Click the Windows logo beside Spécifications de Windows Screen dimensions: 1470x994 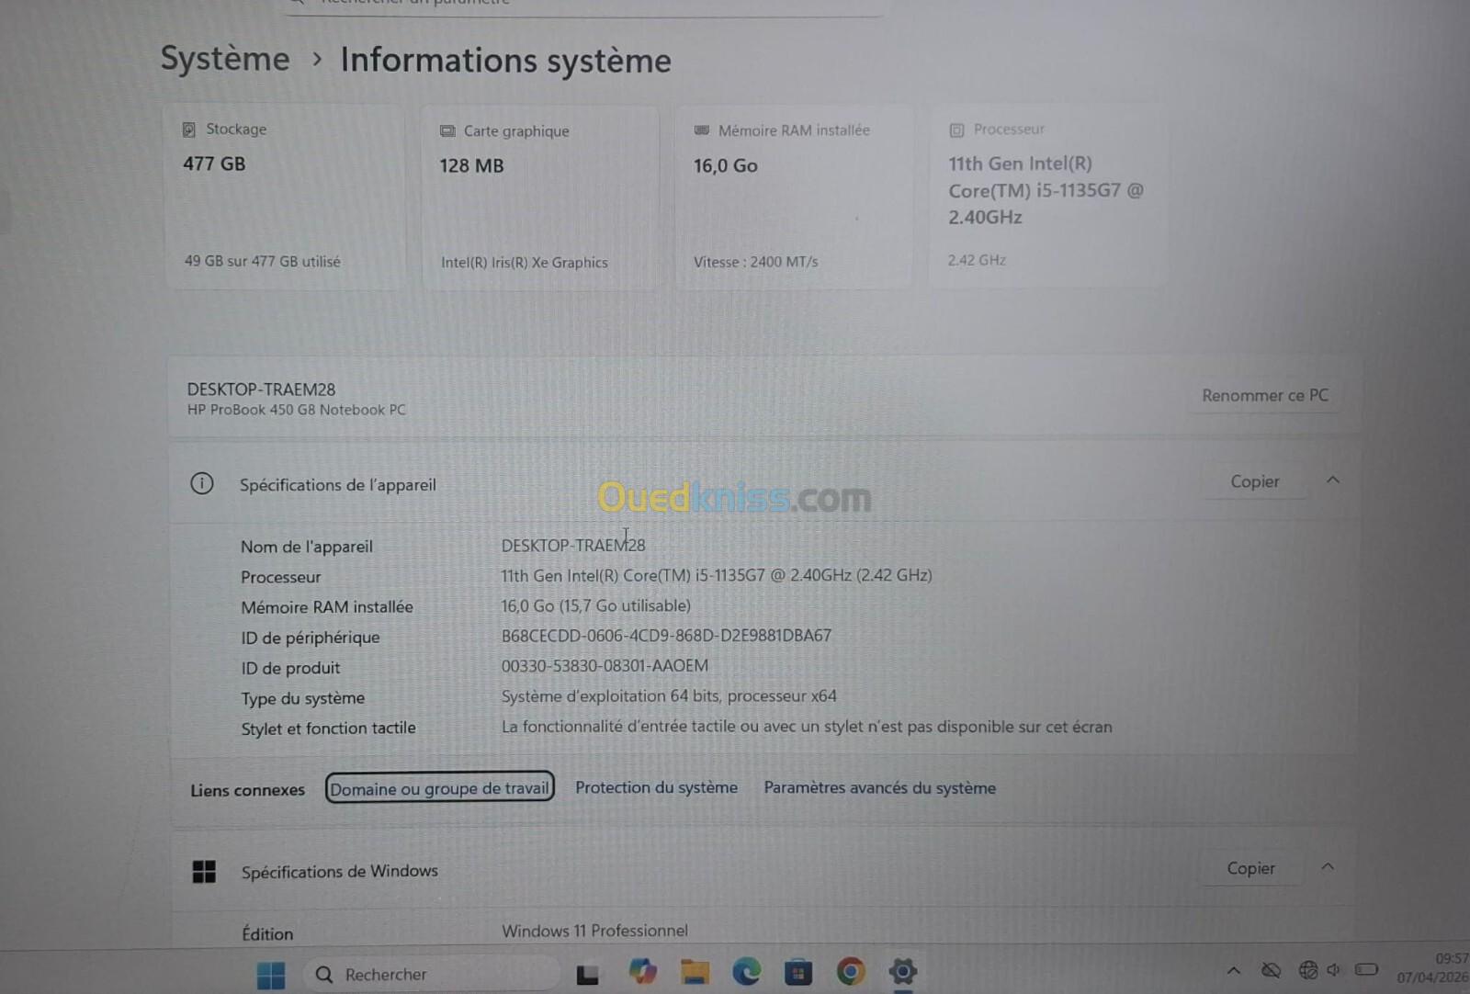[x=204, y=871]
